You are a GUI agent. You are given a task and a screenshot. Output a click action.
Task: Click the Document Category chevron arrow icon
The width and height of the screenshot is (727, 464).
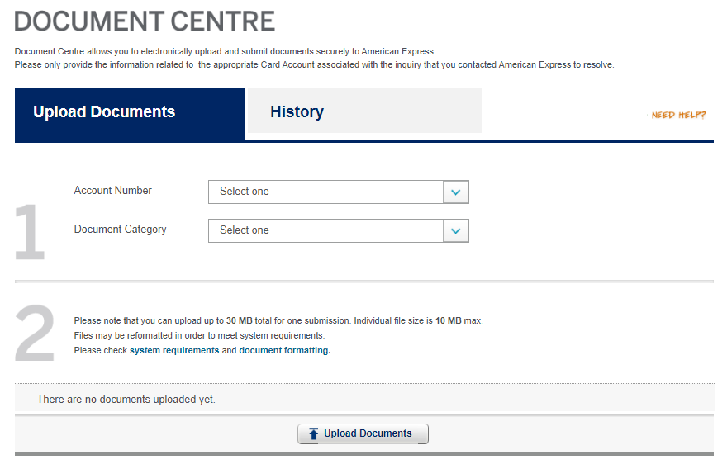[x=456, y=230]
